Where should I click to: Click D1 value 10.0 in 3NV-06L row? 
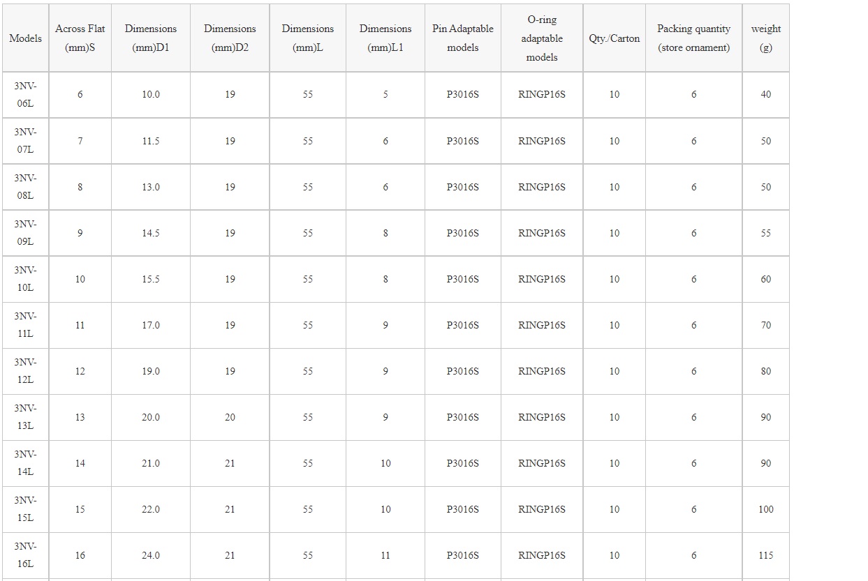151,94
